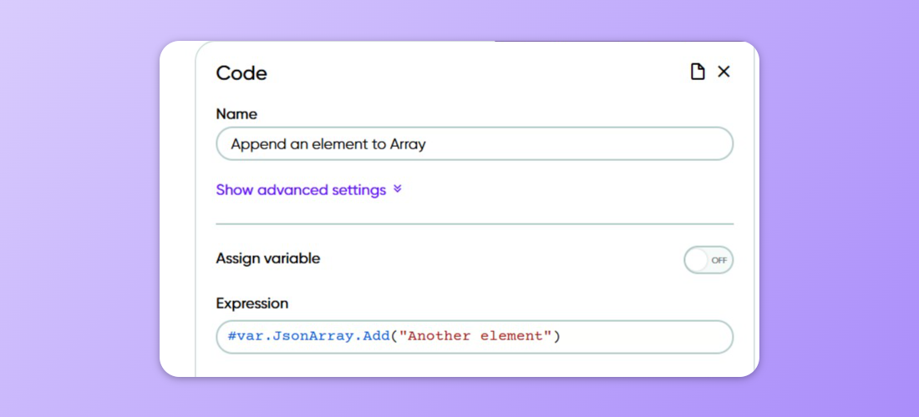Open the Show advanced settings link
The height and width of the screenshot is (417, 919).
point(301,189)
